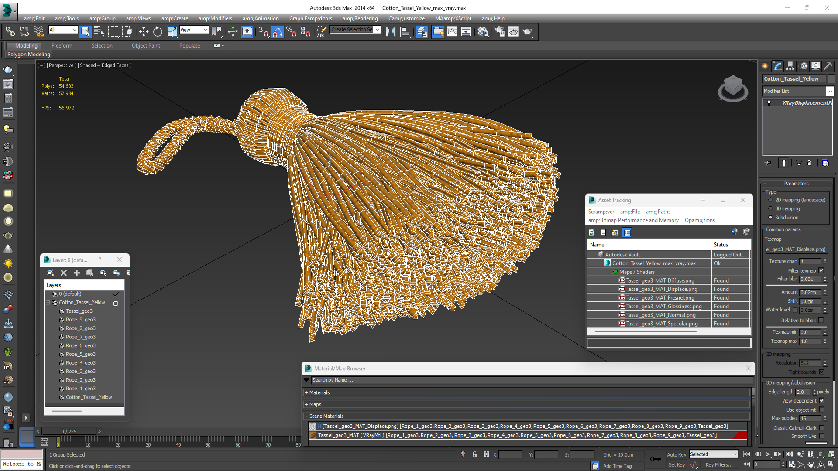Select Subdivision radio button
838x471 pixels.
tap(770, 217)
